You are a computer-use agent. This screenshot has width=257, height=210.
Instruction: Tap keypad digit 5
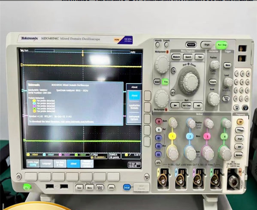(242, 82)
